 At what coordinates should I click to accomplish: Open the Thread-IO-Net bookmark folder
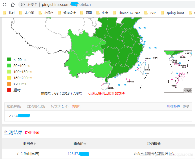point(126,13)
